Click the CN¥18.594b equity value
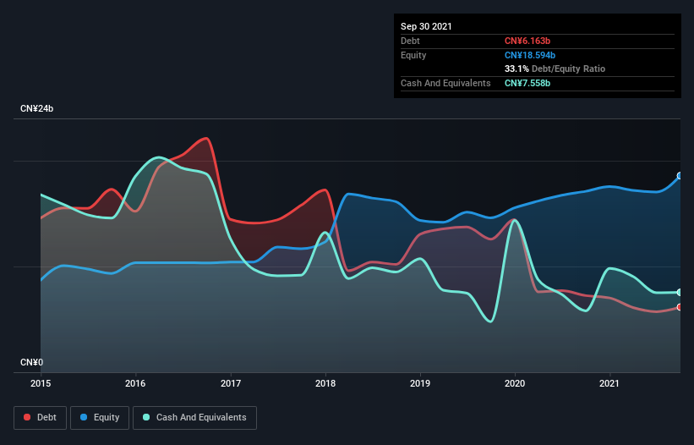The height and width of the screenshot is (445, 694). pos(530,55)
